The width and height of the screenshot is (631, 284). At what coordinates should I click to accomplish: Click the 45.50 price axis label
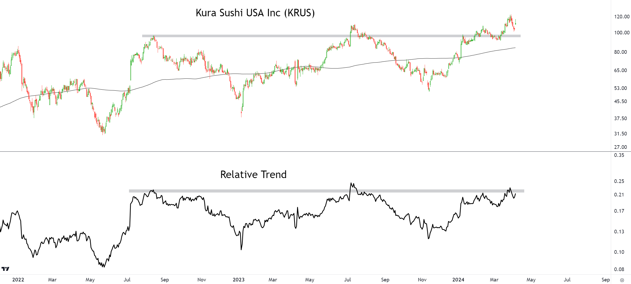(x=620, y=101)
